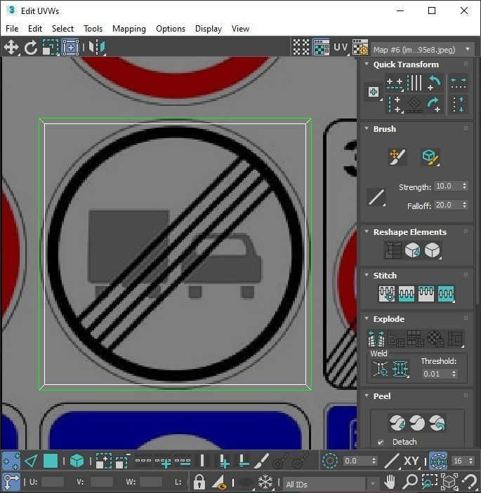Toggle Absolute/Relative coordinate entry button
481x493 pixels.
coord(11,481)
